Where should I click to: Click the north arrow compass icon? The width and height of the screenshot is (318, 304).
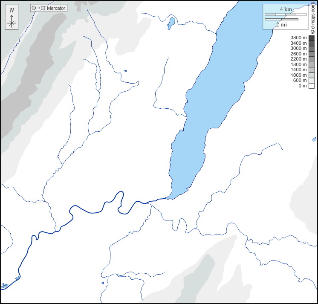coord(12,19)
